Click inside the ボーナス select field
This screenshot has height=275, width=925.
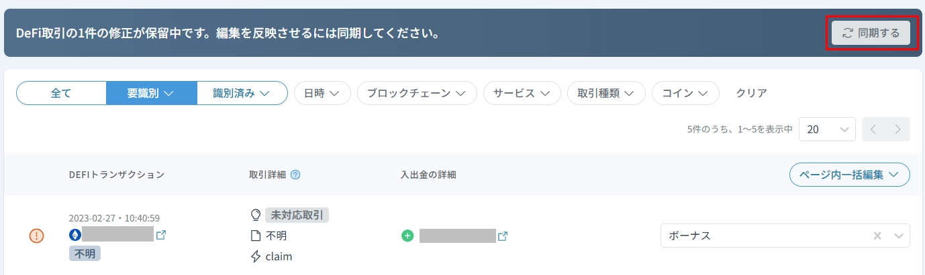coord(785,236)
